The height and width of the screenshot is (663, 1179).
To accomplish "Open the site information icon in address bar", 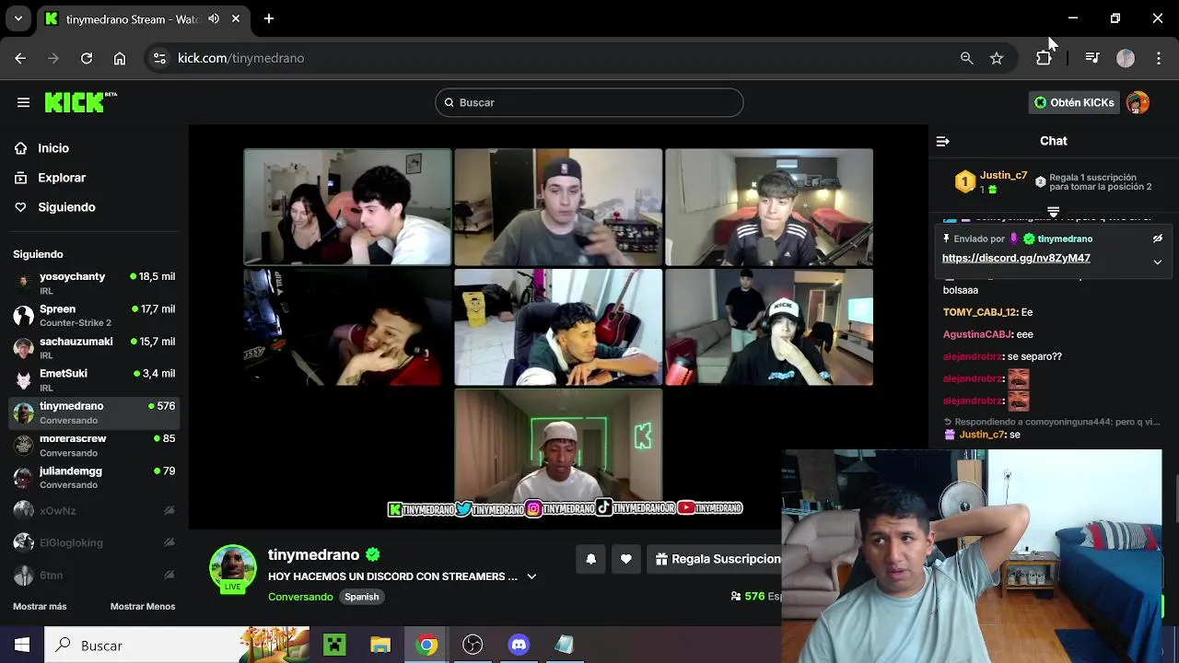I will click(159, 58).
